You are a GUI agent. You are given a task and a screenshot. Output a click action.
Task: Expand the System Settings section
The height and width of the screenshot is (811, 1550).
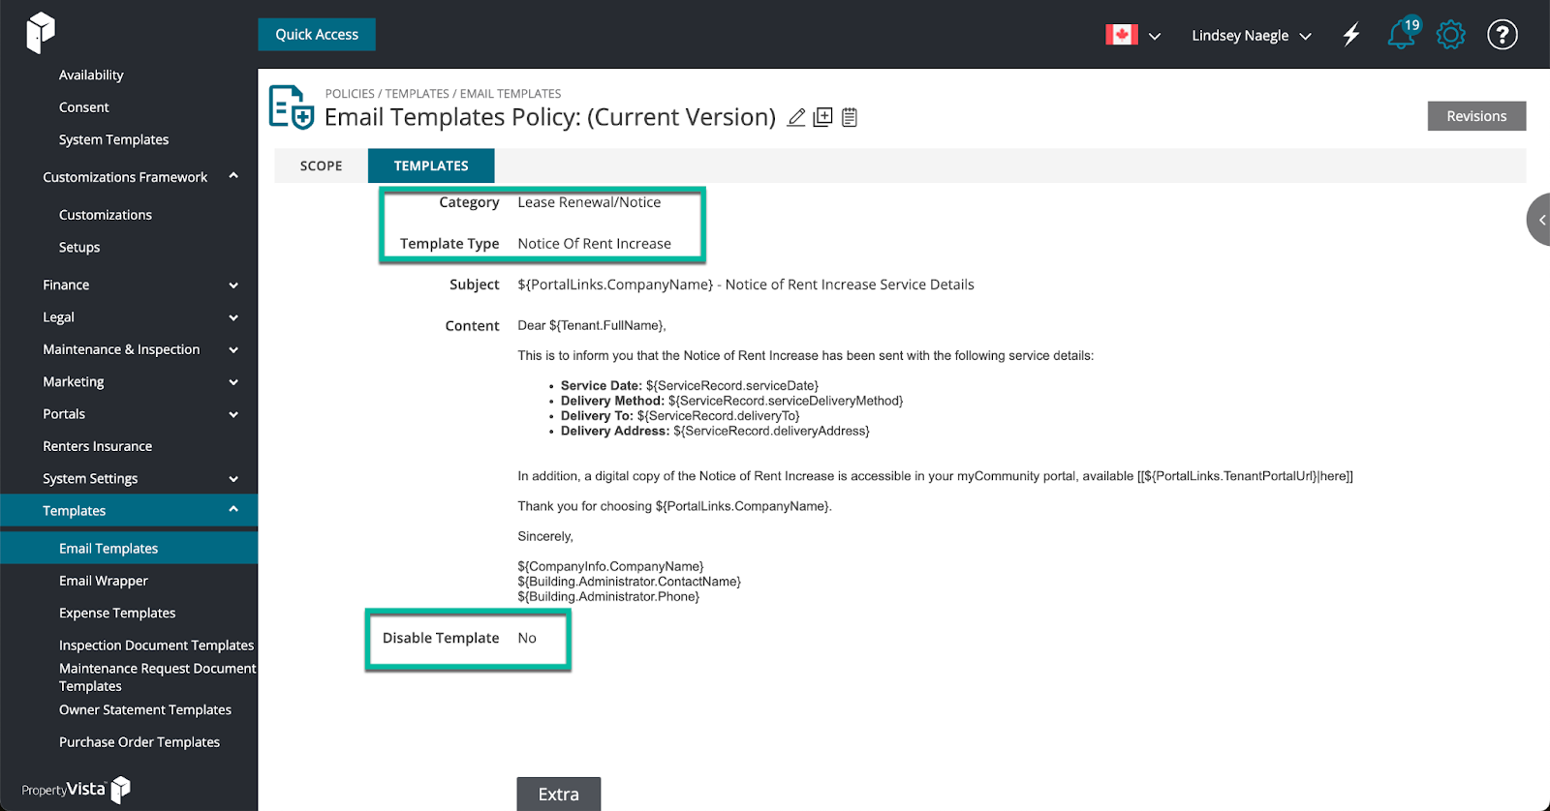point(233,479)
